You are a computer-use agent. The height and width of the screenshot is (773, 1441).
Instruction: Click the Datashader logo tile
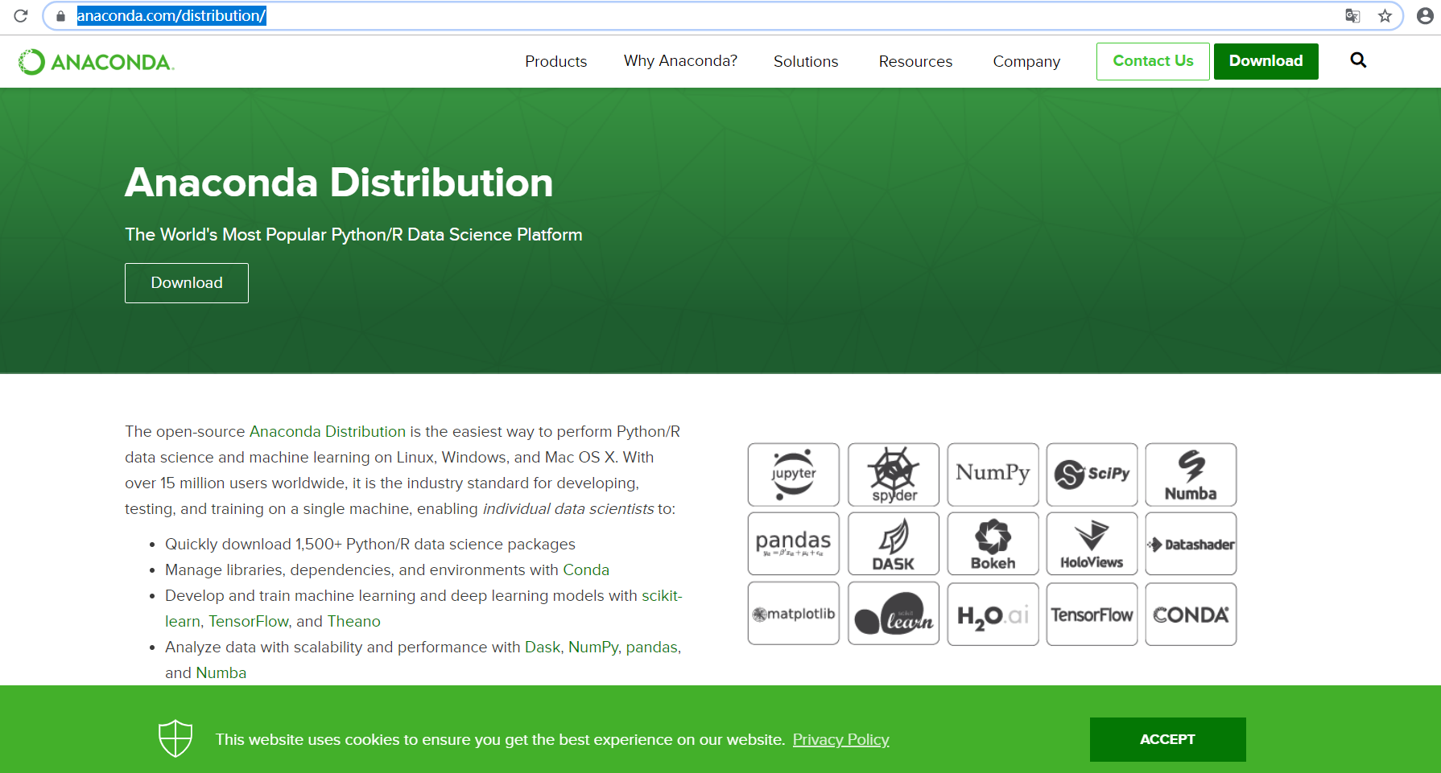[1191, 544]
